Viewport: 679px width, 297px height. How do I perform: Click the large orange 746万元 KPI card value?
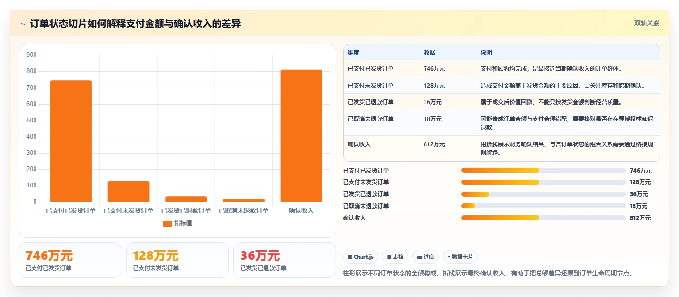click(49, 256)
